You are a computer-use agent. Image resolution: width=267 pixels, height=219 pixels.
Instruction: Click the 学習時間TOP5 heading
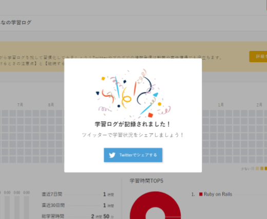point(146,181)
